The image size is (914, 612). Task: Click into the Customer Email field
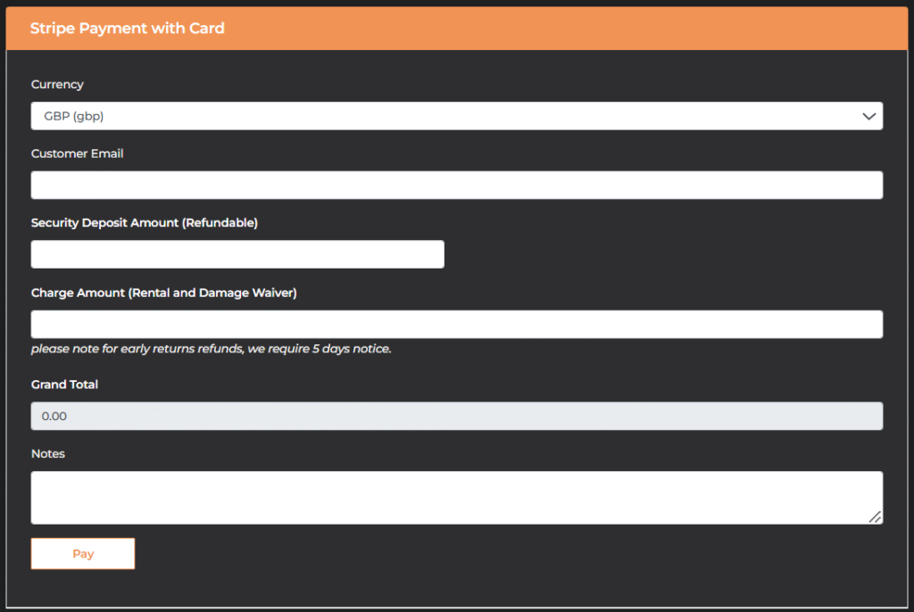456,185
